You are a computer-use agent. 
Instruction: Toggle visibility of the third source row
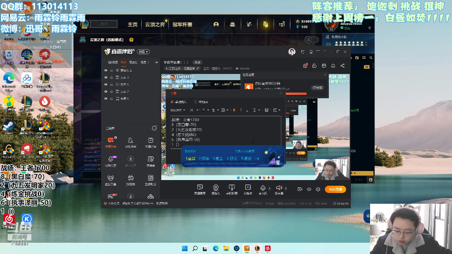(x=106, y=84)
